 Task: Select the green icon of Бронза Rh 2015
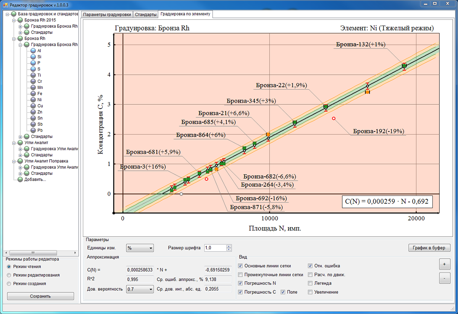(20, 20)
